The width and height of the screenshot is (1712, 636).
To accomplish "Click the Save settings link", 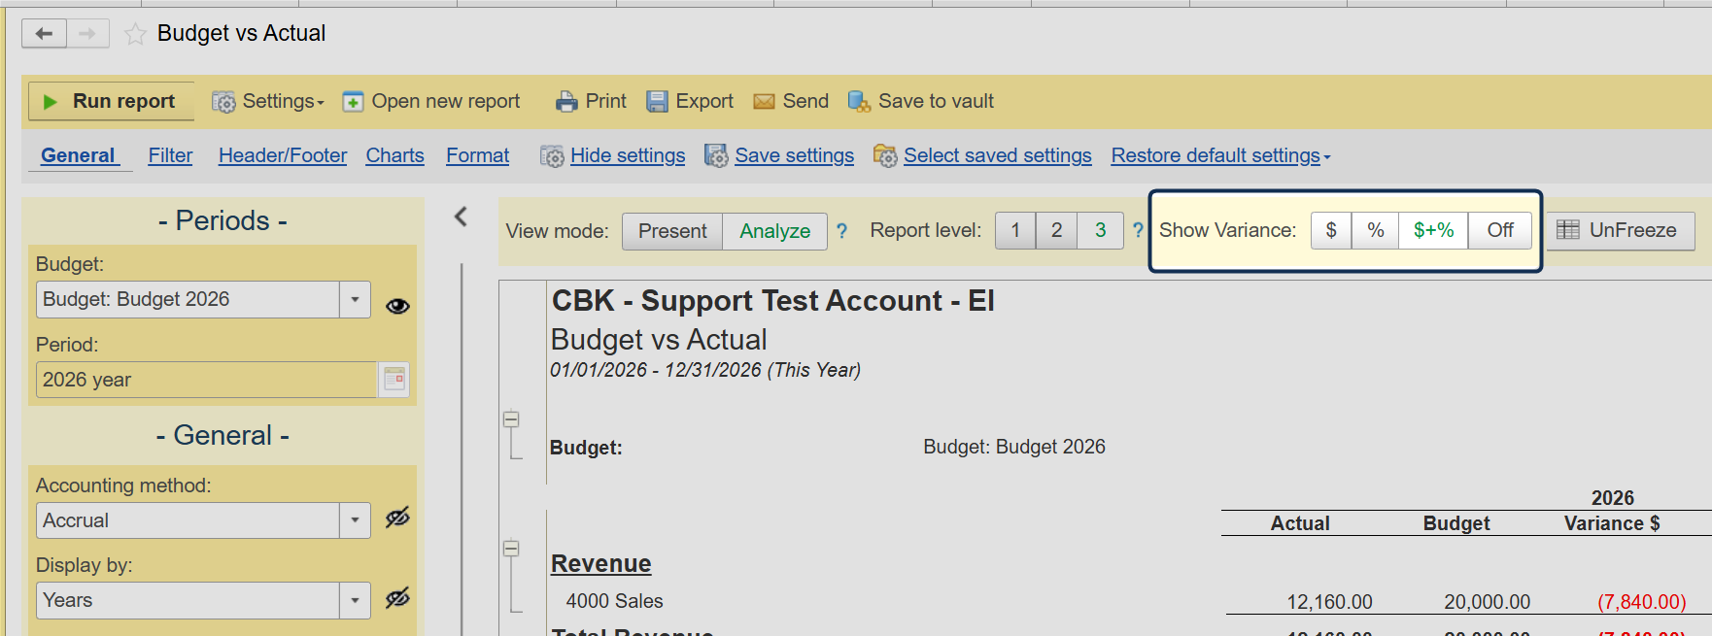I will tap(794, 155).
